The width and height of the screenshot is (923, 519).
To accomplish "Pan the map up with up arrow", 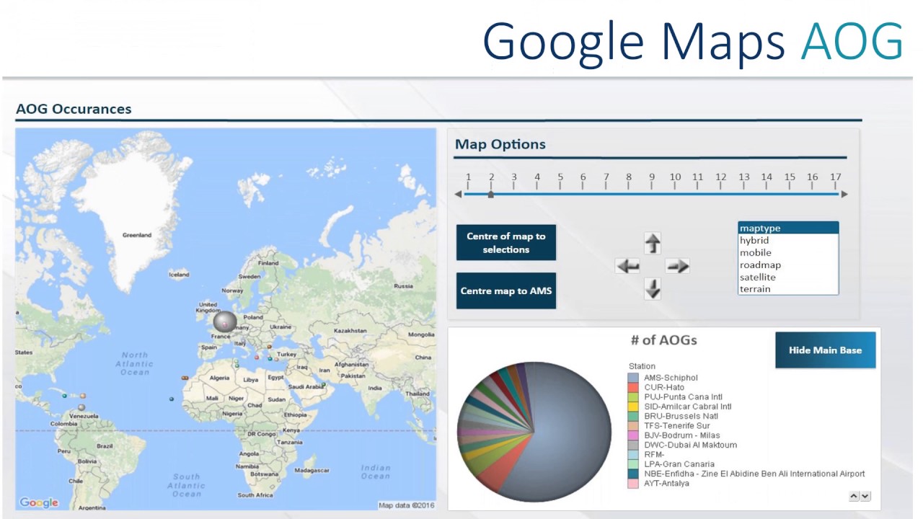I will coord(652,243).
